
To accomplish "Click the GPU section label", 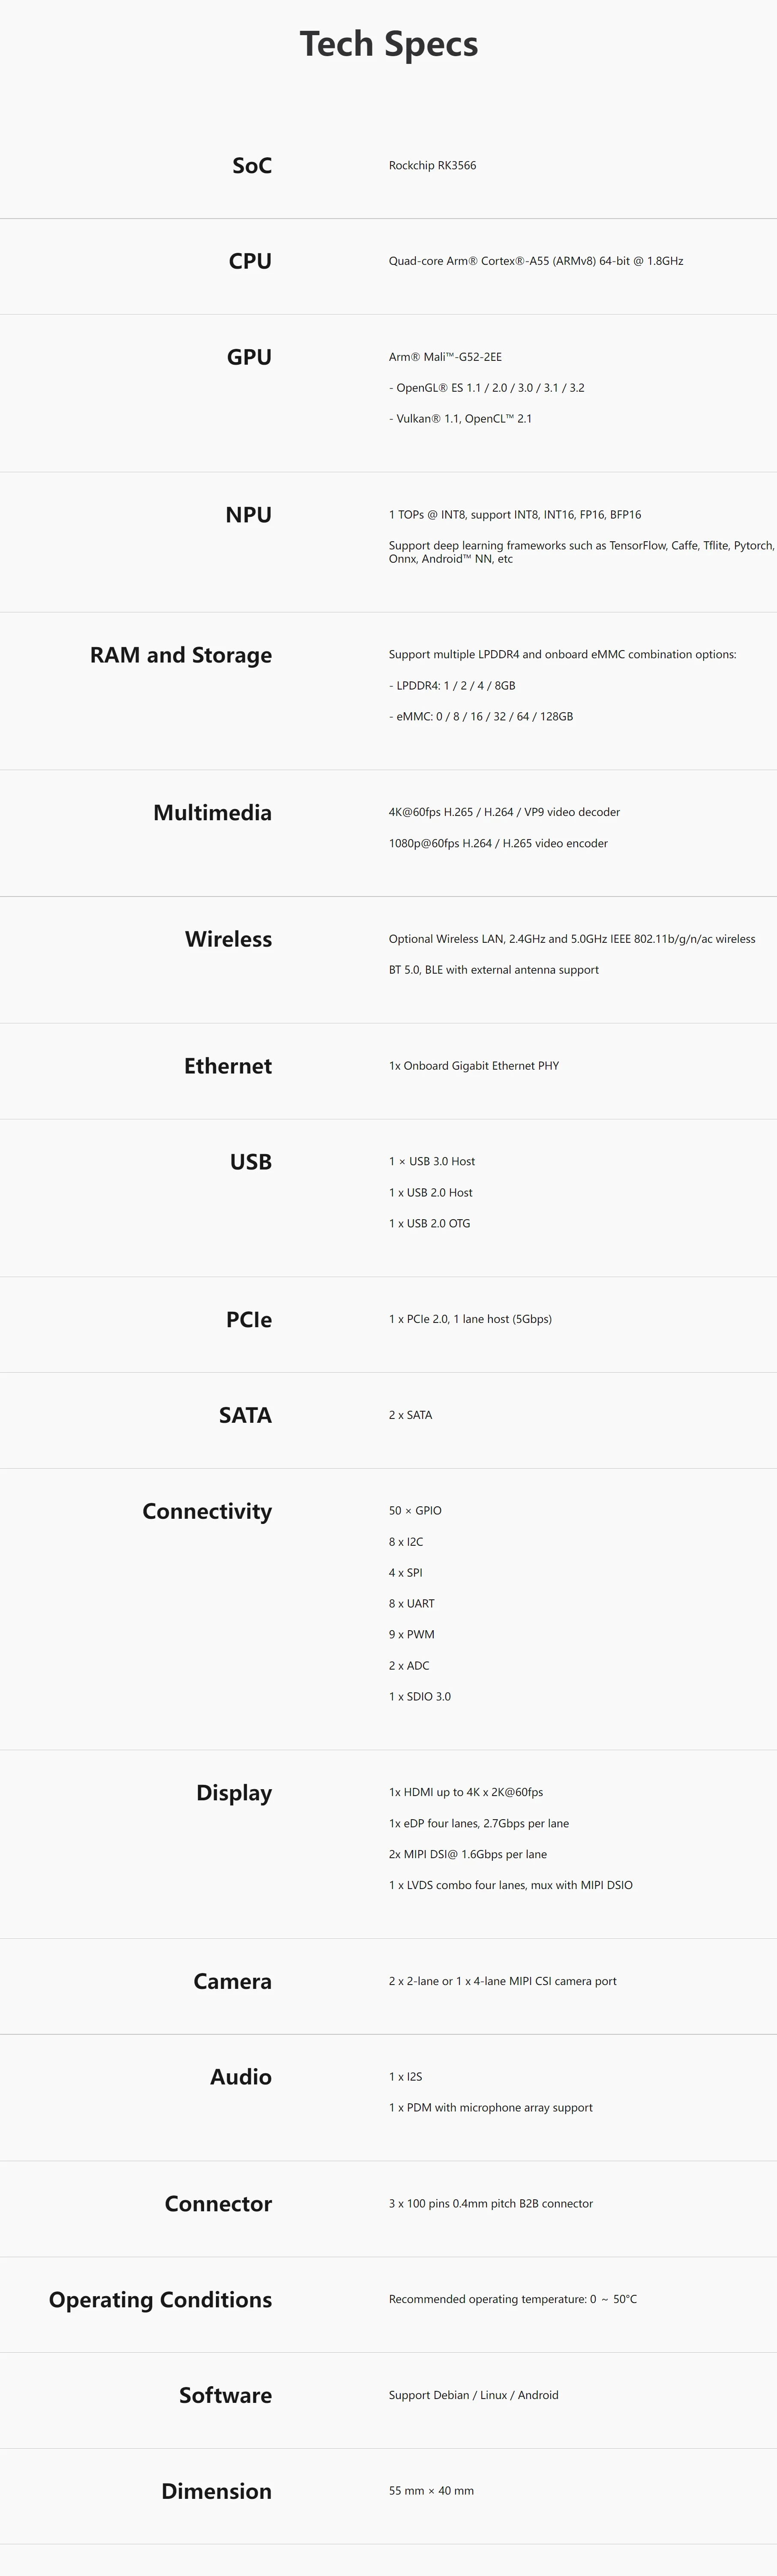I will [249, 357].
